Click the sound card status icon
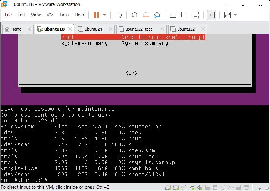The image size is (270, 191). click(200, 187)
